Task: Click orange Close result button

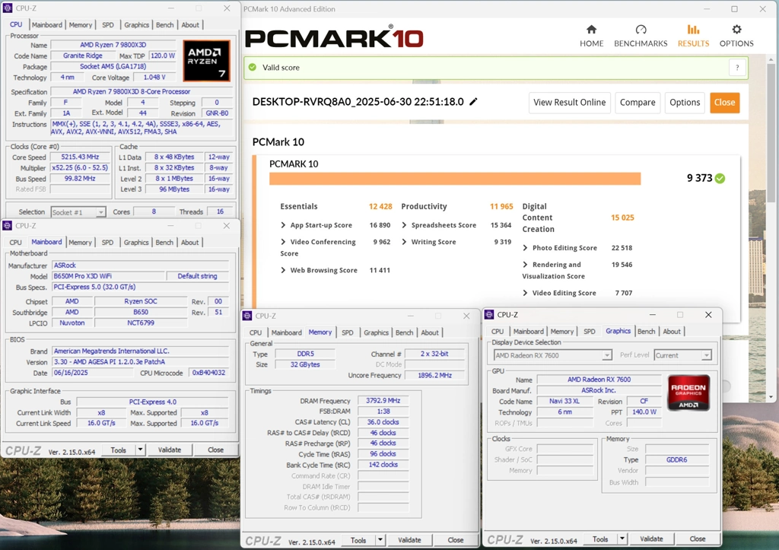Action: click(724, 103)
